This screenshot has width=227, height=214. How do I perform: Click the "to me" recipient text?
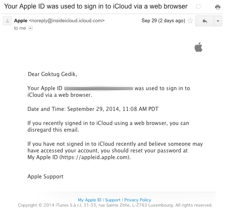20,28
